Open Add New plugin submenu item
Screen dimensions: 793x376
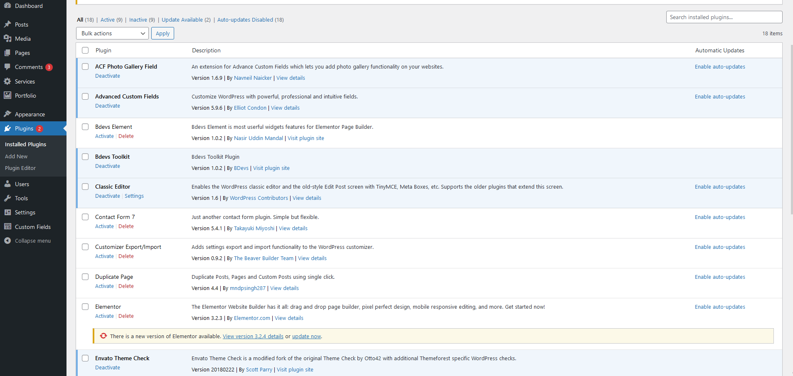point(16,156)
